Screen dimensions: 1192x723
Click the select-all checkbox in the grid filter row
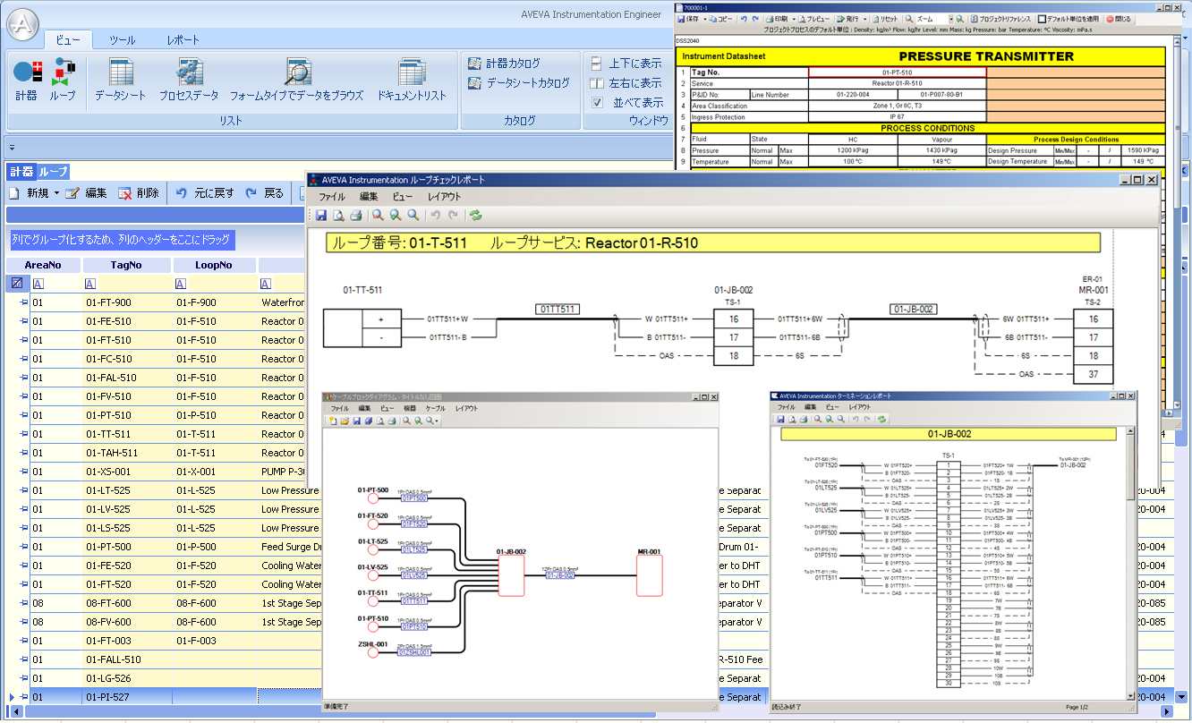[15, 282]
